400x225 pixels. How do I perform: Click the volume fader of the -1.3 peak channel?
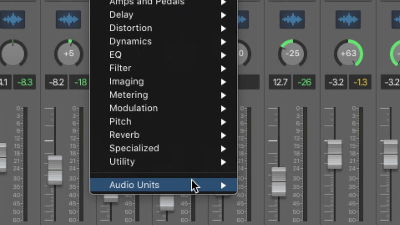pyautogui.click(x=335, y=154)
